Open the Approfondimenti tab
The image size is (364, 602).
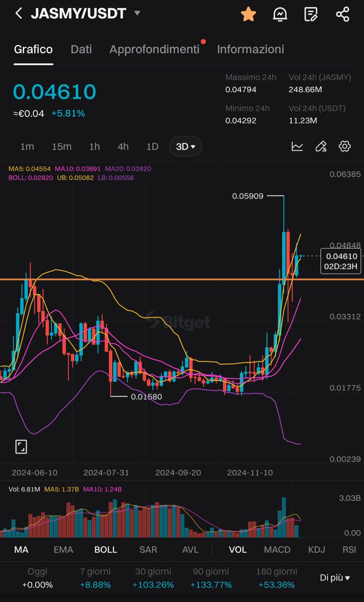(x=154, y=49)
